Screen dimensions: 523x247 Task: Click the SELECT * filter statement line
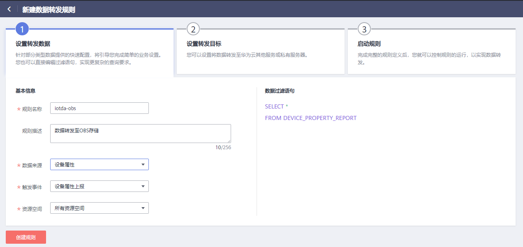pyautogui.click(x=276, y=106)
